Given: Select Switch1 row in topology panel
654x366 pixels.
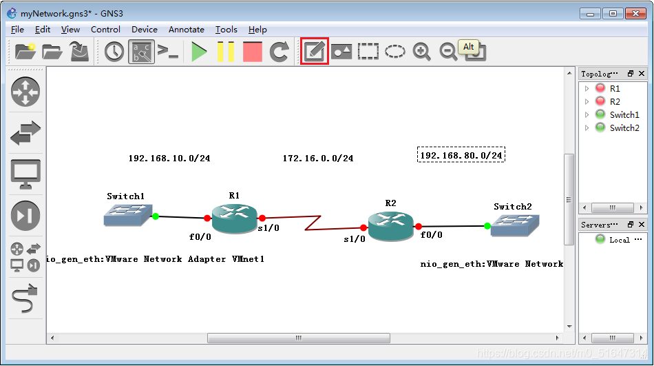Looking at the screenshot, I should click(x=613, y=114).
